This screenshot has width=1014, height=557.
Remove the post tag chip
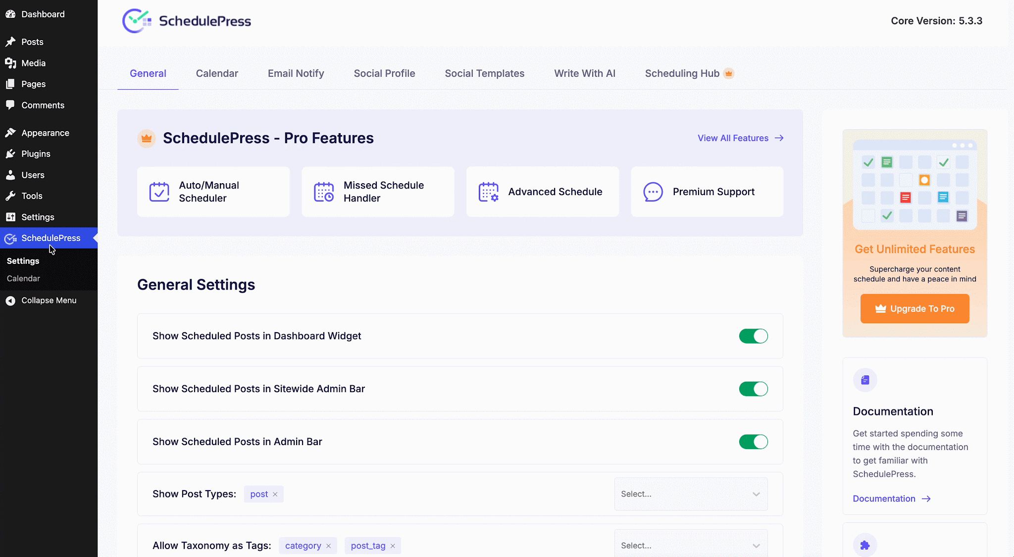pyautogui.click(x=275, y=495)
